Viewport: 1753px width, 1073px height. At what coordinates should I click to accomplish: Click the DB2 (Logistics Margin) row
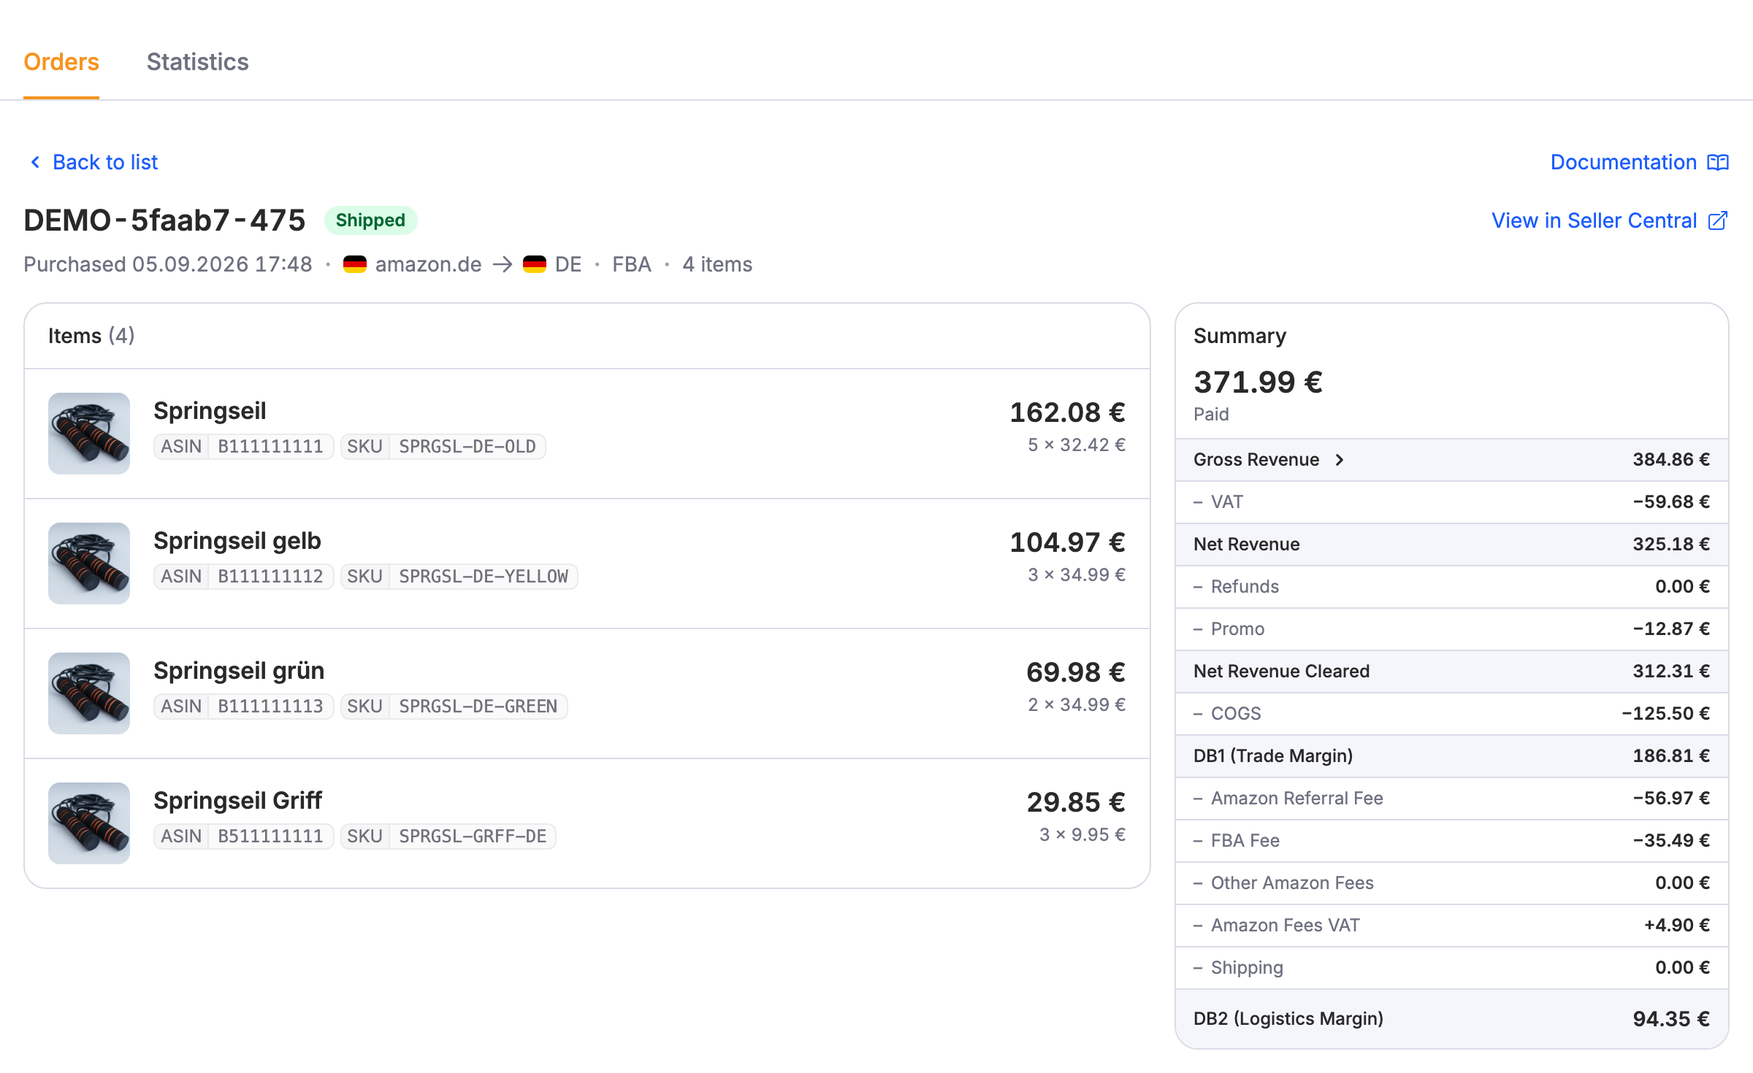[x=1451, y=1019]
